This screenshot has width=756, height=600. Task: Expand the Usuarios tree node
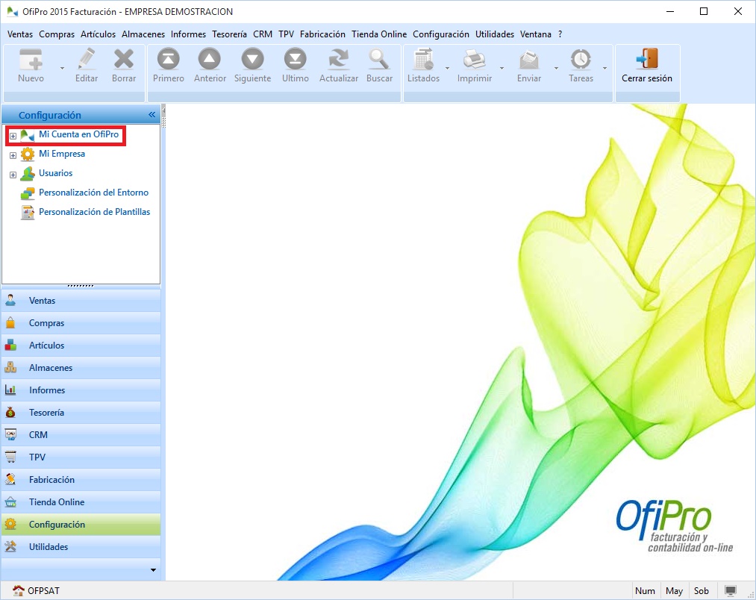13,175
